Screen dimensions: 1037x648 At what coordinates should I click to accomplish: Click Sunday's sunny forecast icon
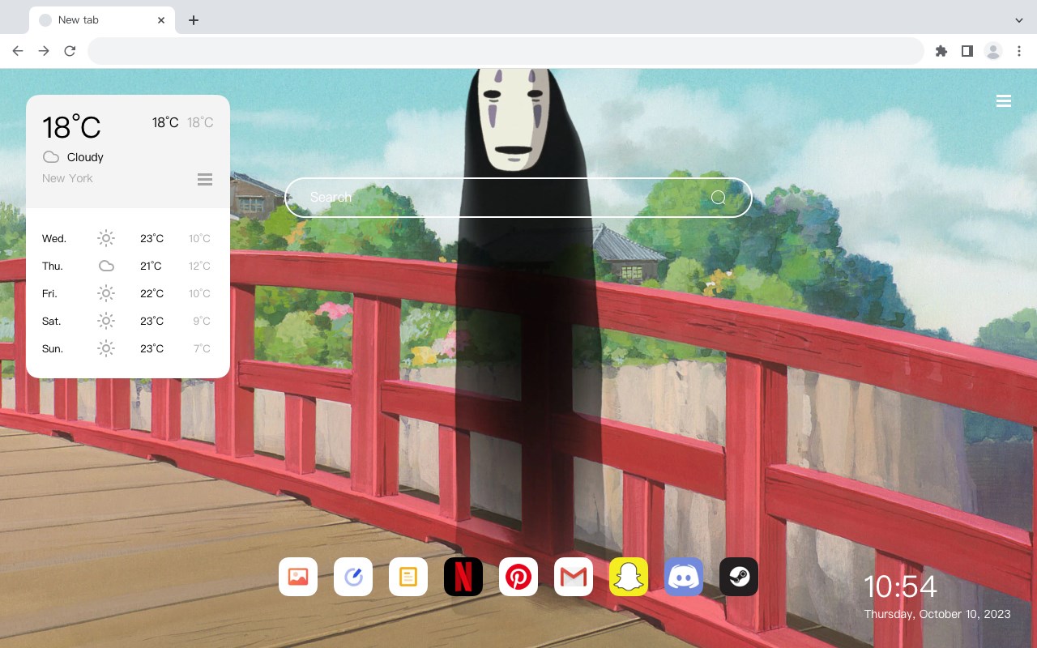[106, 348]
